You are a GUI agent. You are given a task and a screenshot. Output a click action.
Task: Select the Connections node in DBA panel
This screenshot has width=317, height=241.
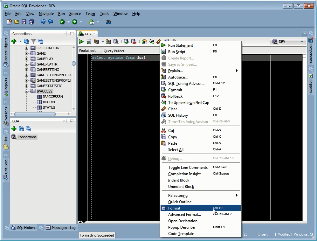[27, 137]
